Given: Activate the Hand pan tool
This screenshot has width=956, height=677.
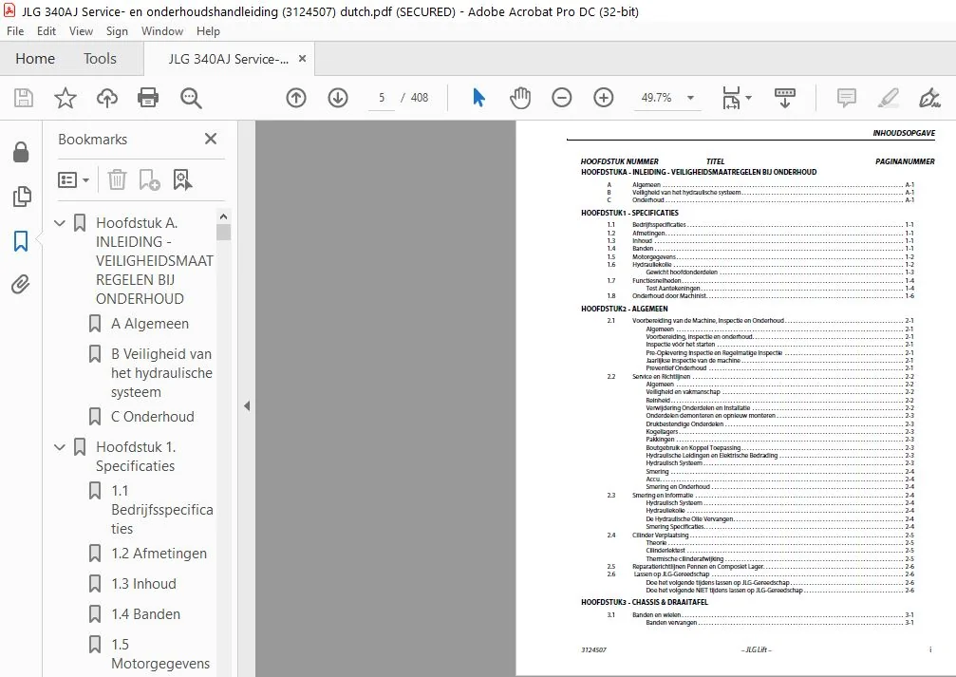Looking at the screenshot, I should coord(520,98).
